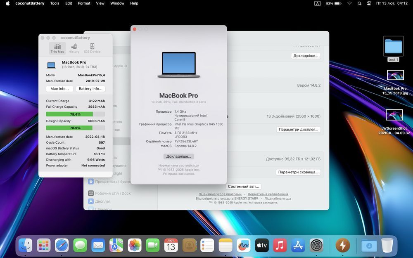
Task: Click the 78.6% design capacity bar
Action: pos(75,128)
